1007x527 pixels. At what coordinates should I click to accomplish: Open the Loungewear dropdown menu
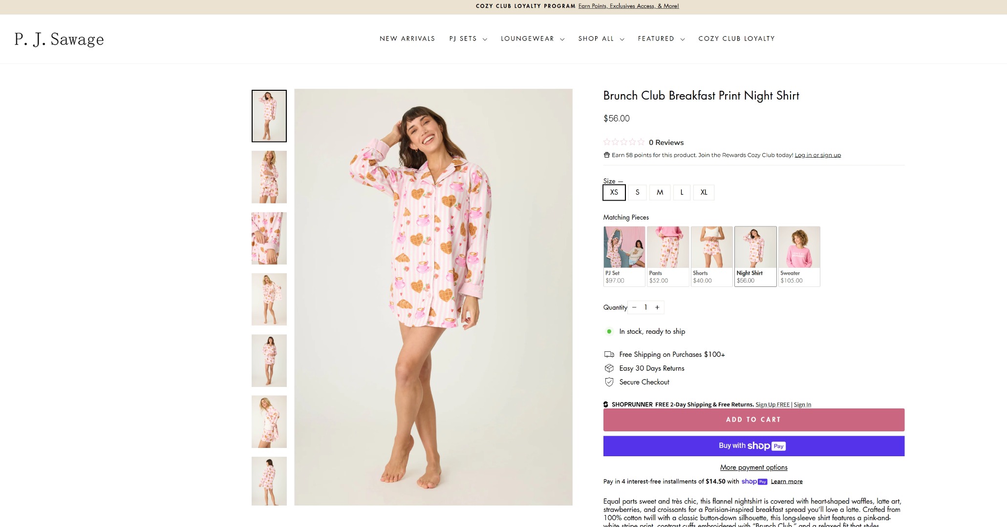(x=532, y=39)
